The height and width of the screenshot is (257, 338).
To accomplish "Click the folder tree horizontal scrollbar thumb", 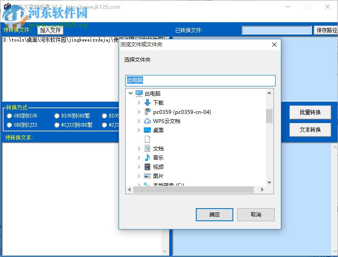I will click(x=194, y=189).
